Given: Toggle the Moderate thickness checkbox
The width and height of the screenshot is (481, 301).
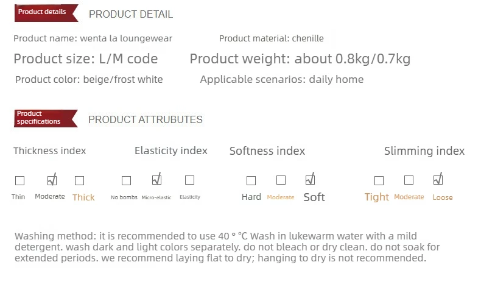Looking at the screenshot, I should click(x=52, y=180).
